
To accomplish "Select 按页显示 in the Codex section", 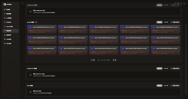I will (159, 22).
